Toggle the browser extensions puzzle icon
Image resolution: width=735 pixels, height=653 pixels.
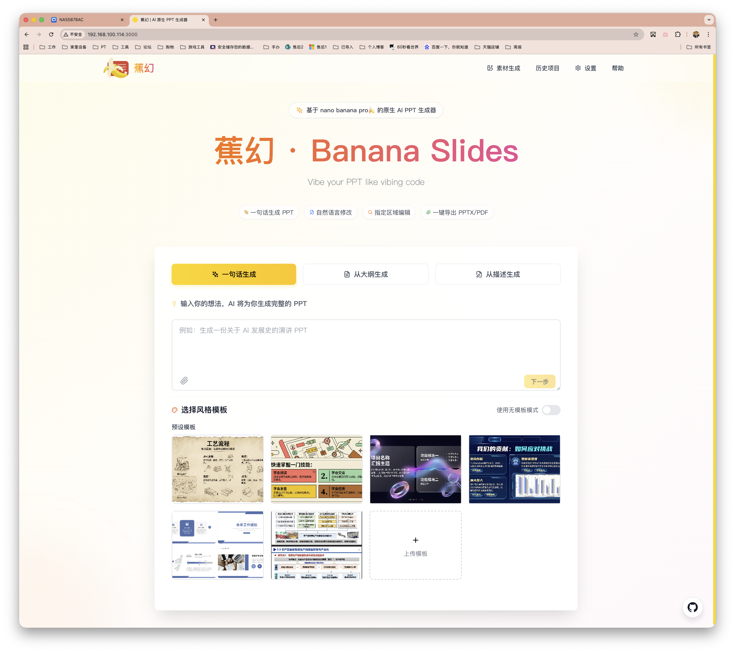click(678, 34)
